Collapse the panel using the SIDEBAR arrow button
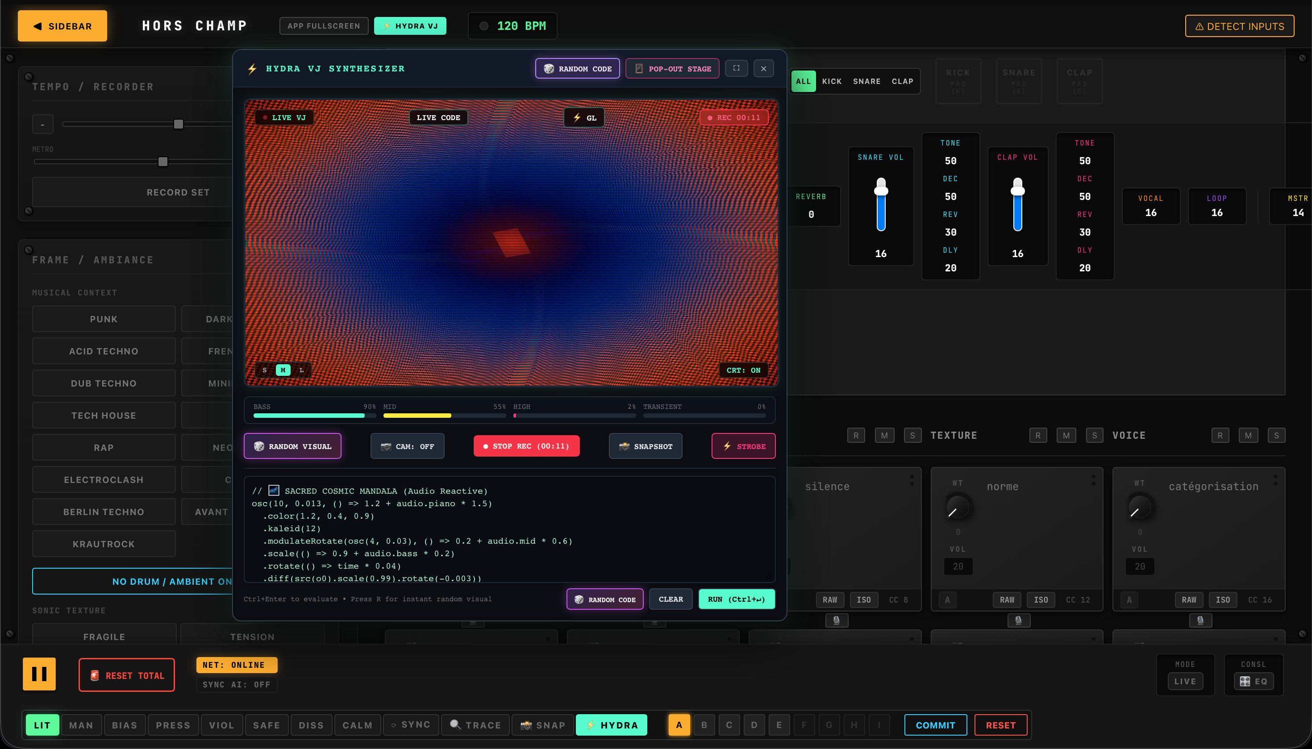 [62, 26]
